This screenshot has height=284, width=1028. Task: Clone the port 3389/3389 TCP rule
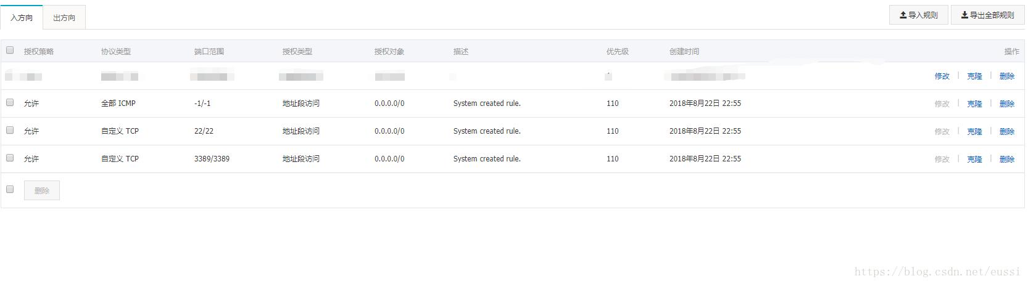tap(974, 160)
